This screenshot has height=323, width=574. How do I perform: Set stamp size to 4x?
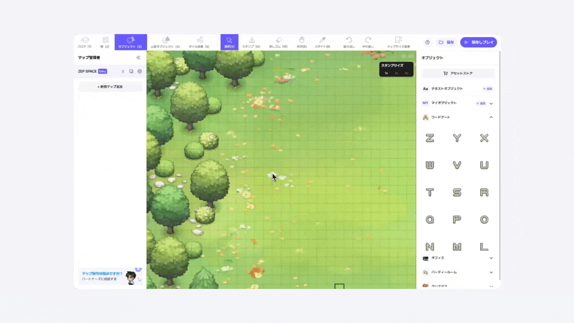coord(406,73)
